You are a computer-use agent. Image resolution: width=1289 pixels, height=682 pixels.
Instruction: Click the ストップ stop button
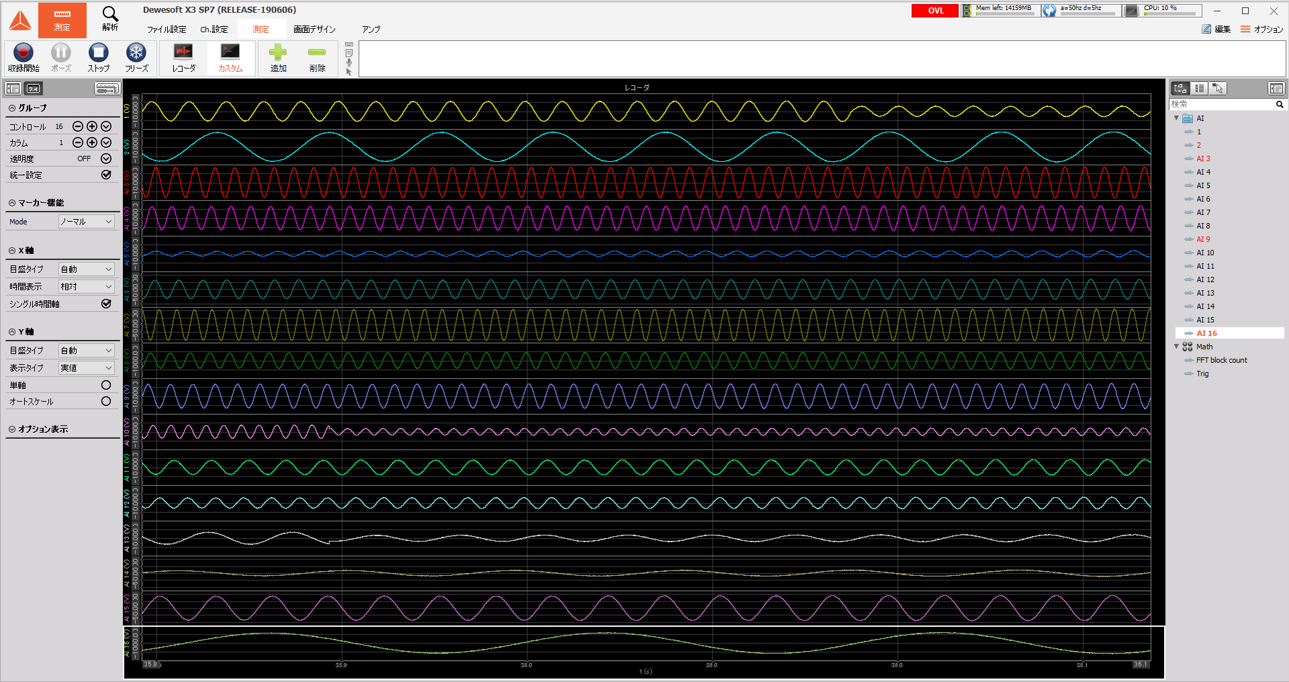pyautogui.click(x=99, y=58)
